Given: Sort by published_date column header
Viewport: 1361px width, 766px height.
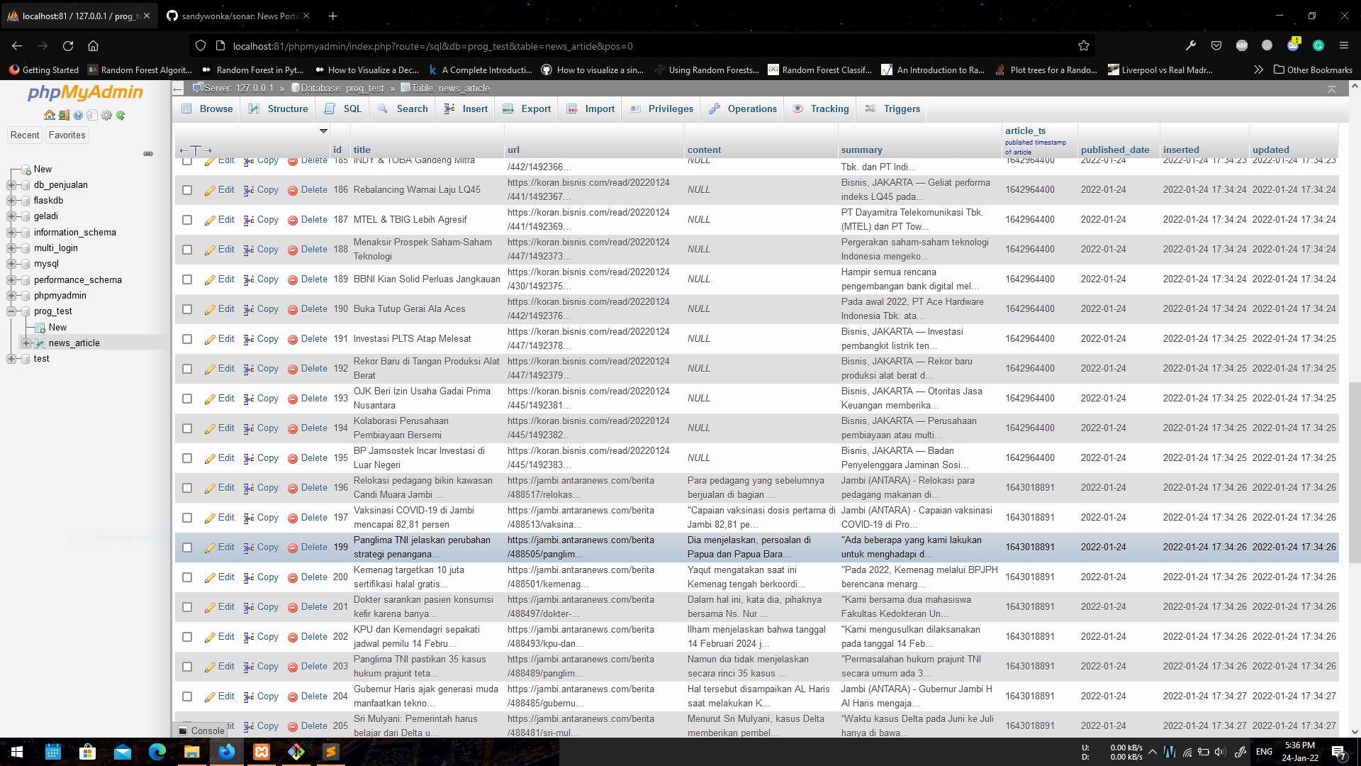Looking at the screenshot, I should click(x=1115, y=150).
